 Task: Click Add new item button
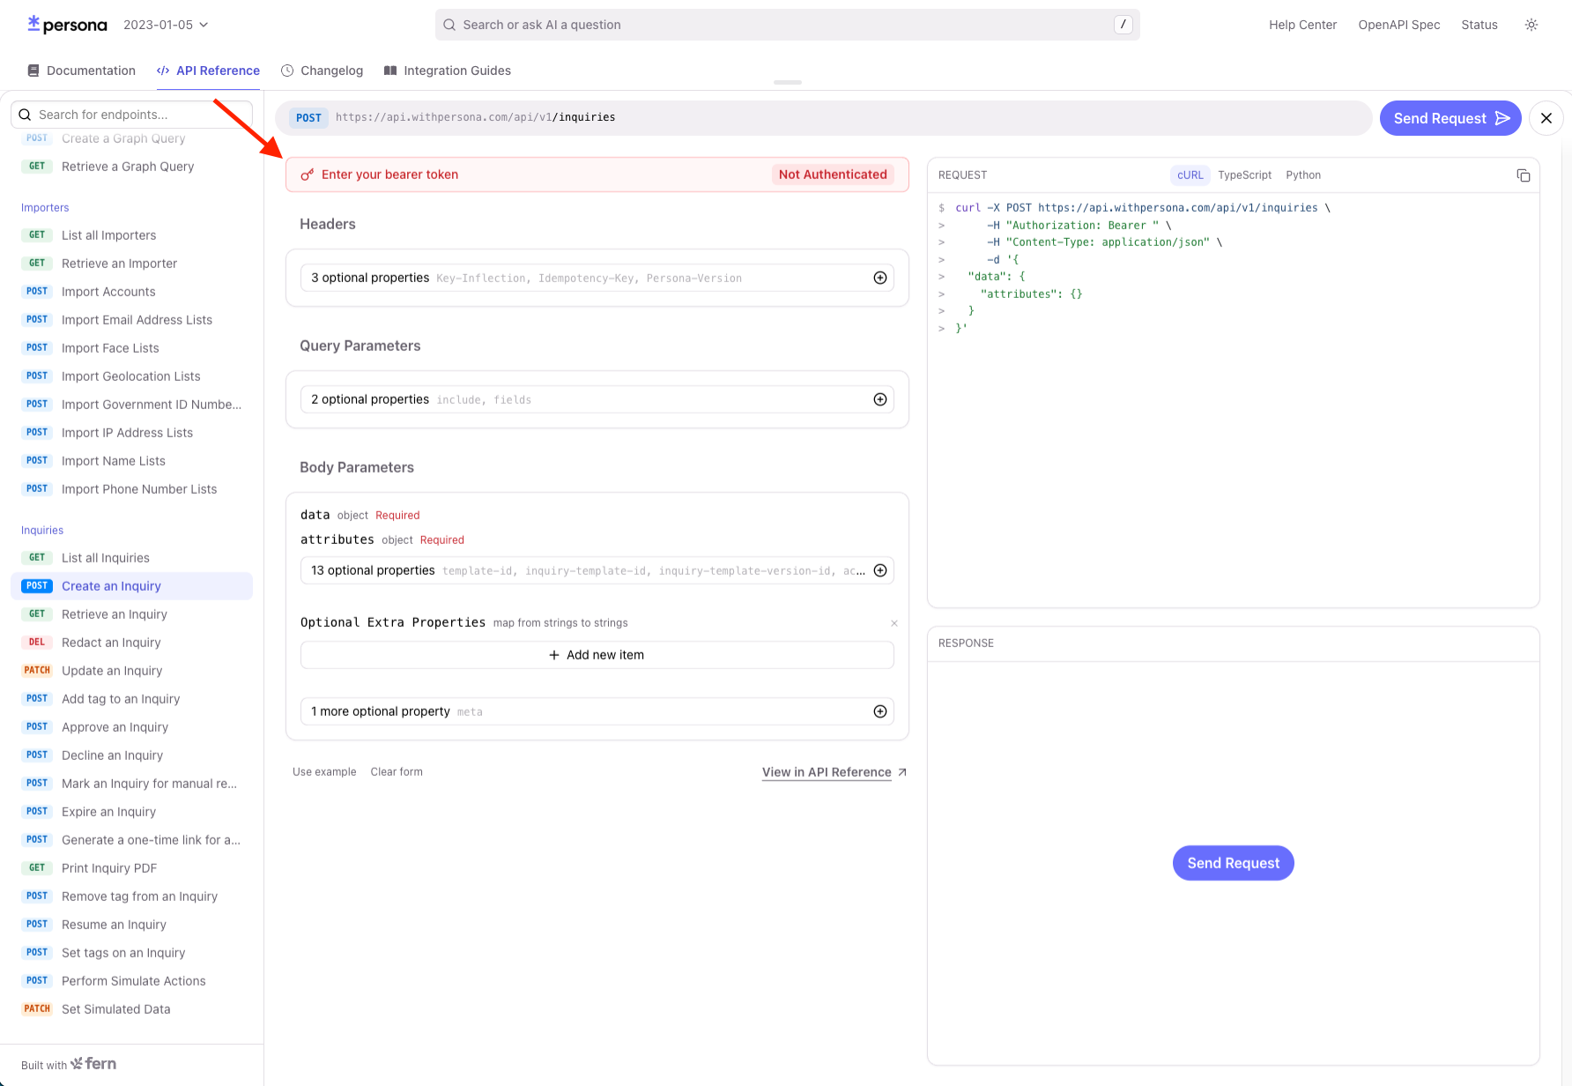click(597, 655)
